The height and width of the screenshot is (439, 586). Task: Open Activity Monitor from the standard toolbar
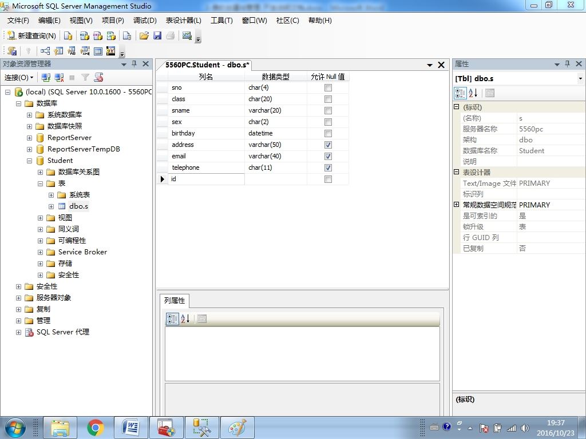pos(187,35)
